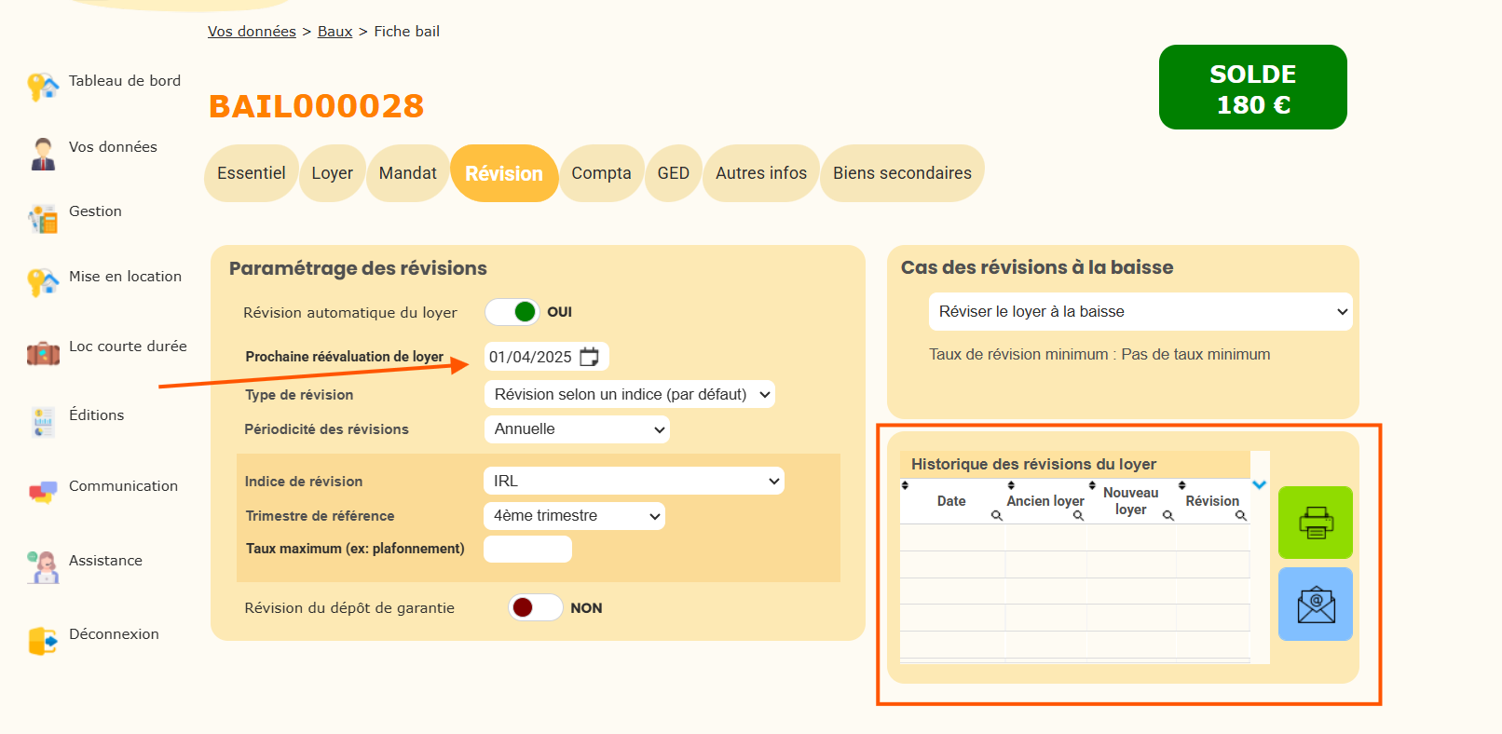This screenshot has width=1502, height=734.
Task: Click the Ancien loyer column header
Action: click(1045, 501)
